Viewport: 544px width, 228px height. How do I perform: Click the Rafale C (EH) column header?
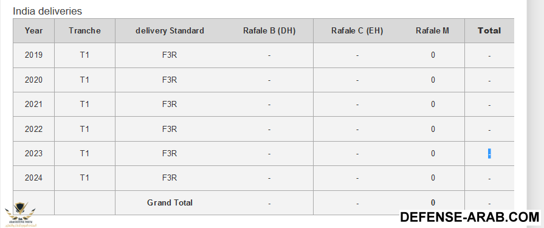tap(357, 30)
